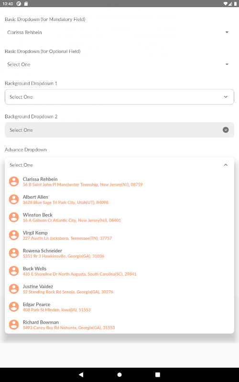
Task: Open the optional field dropdown arrow
Action: tap(227, 64)
